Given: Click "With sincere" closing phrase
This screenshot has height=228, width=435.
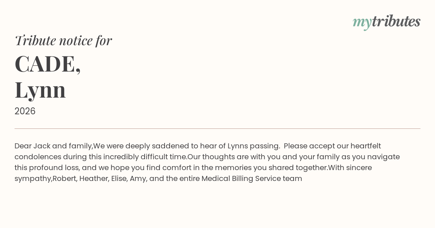Looking at the screenshot, I should [350, 168].
